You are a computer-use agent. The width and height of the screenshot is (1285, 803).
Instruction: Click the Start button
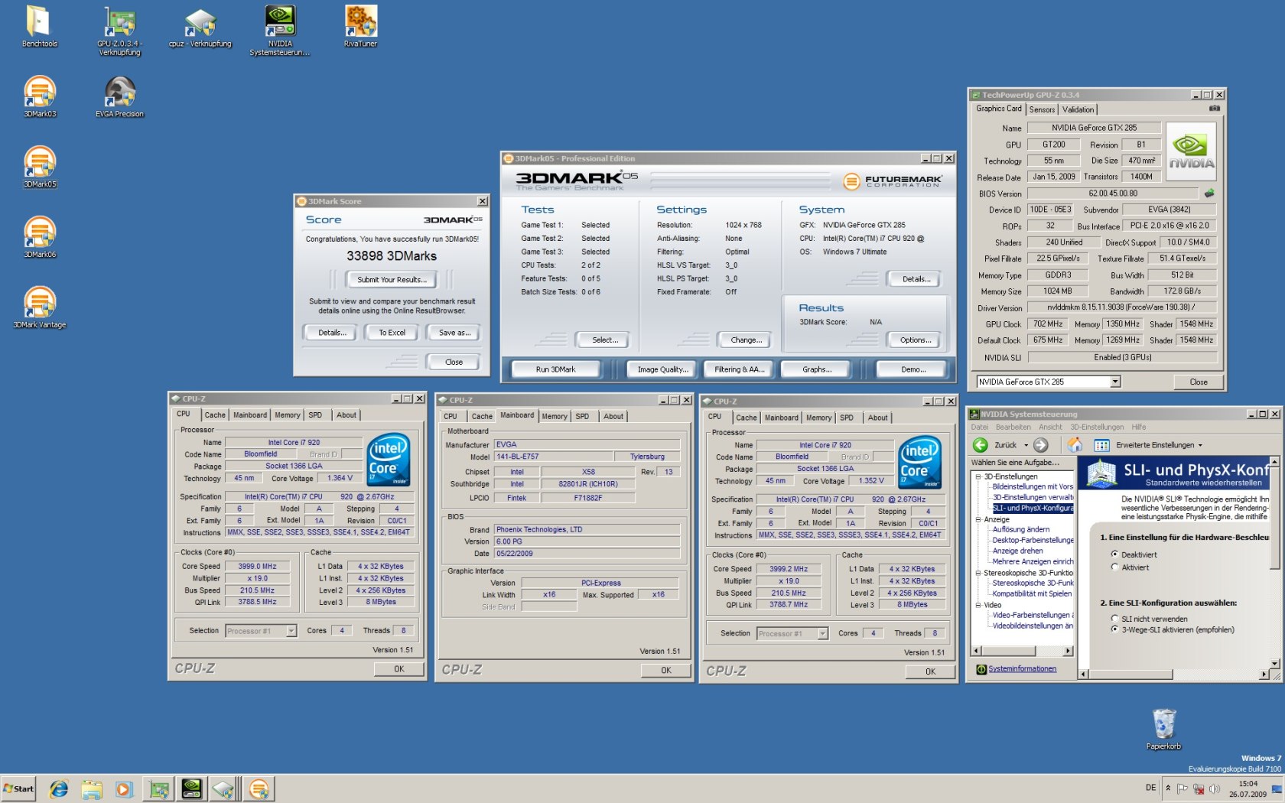[x=19, y=788]
